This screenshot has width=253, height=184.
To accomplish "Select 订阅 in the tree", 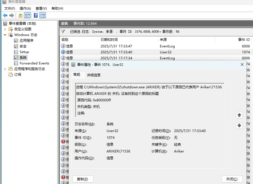I will click(18, 75).
